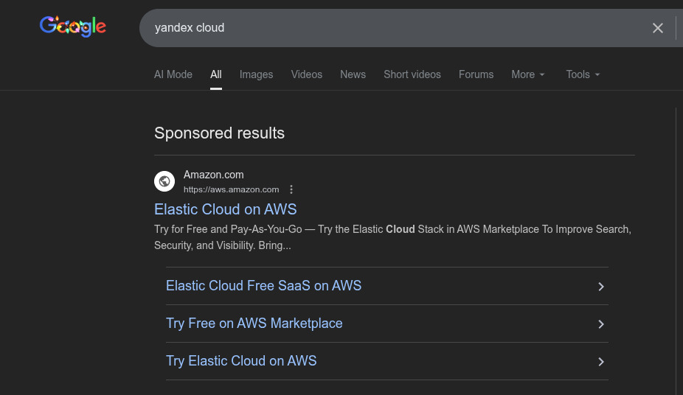Click Try Free on AWS Marketplace link
The width and height of the screenshot is (683, 395).
point(254,324)
